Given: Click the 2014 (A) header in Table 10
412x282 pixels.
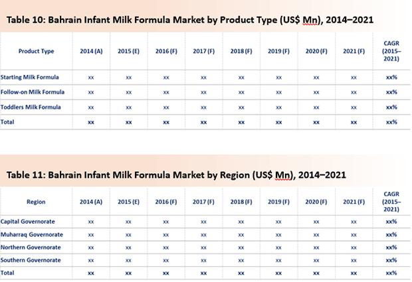Looking at the screenshot, I should pyautogui.click(x=91, y=51).
